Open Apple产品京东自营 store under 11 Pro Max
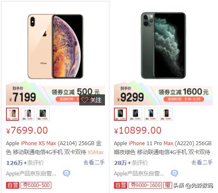The width and height of the screenshot is (218, 193). 139,174
